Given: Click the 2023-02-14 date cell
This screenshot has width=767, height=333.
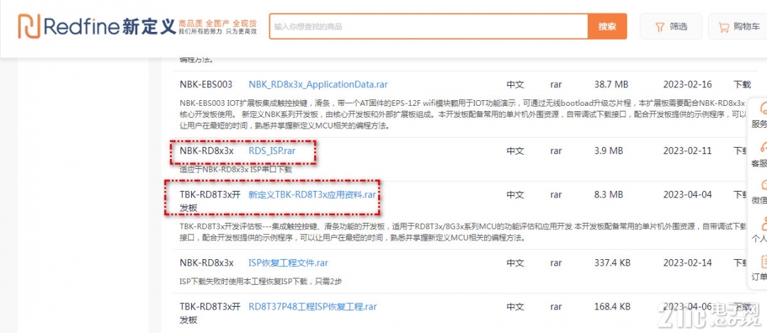Looking at the screenshot, I should point(687,263).
